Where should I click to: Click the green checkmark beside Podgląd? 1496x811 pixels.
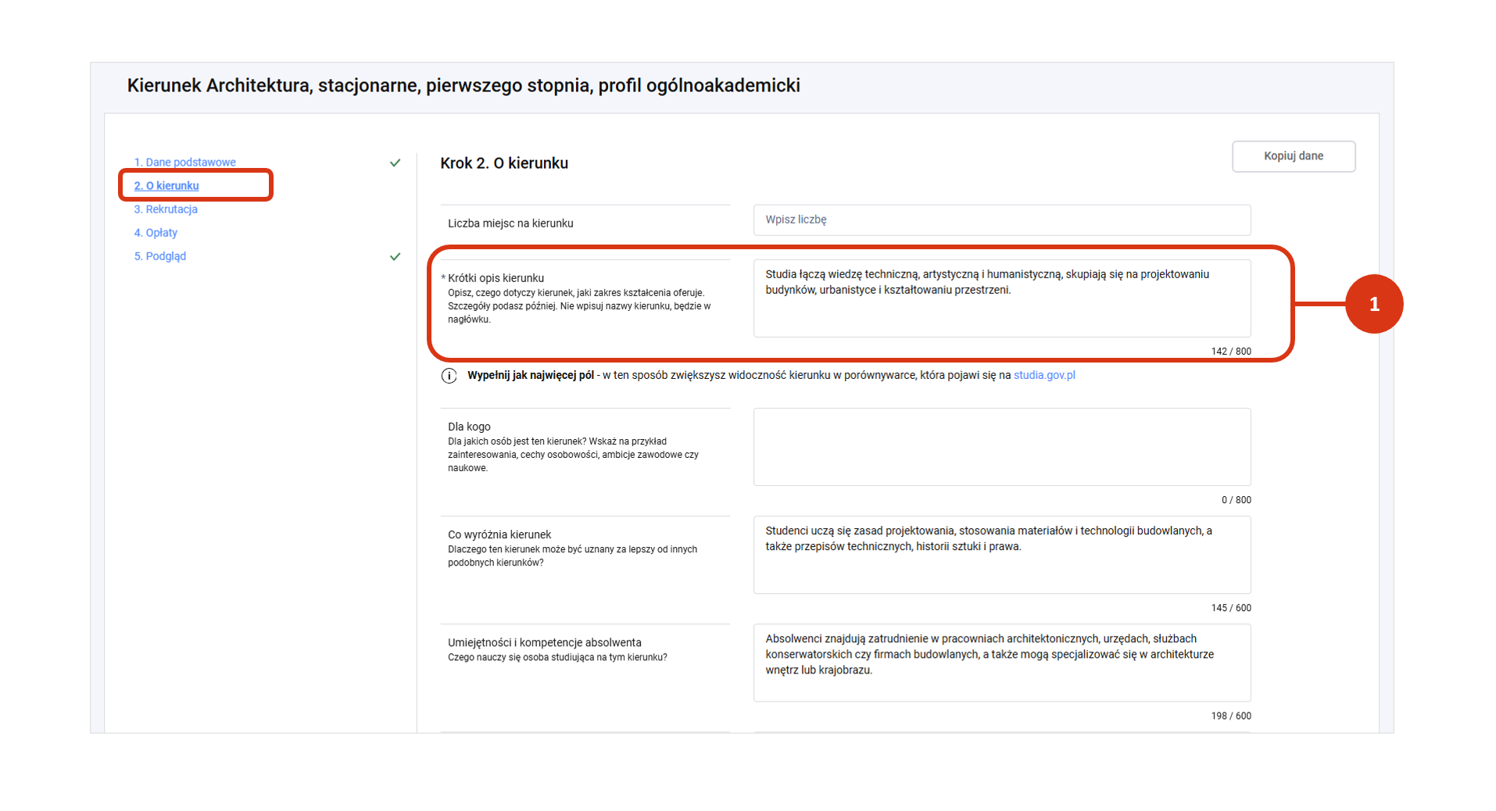(395, 256)
